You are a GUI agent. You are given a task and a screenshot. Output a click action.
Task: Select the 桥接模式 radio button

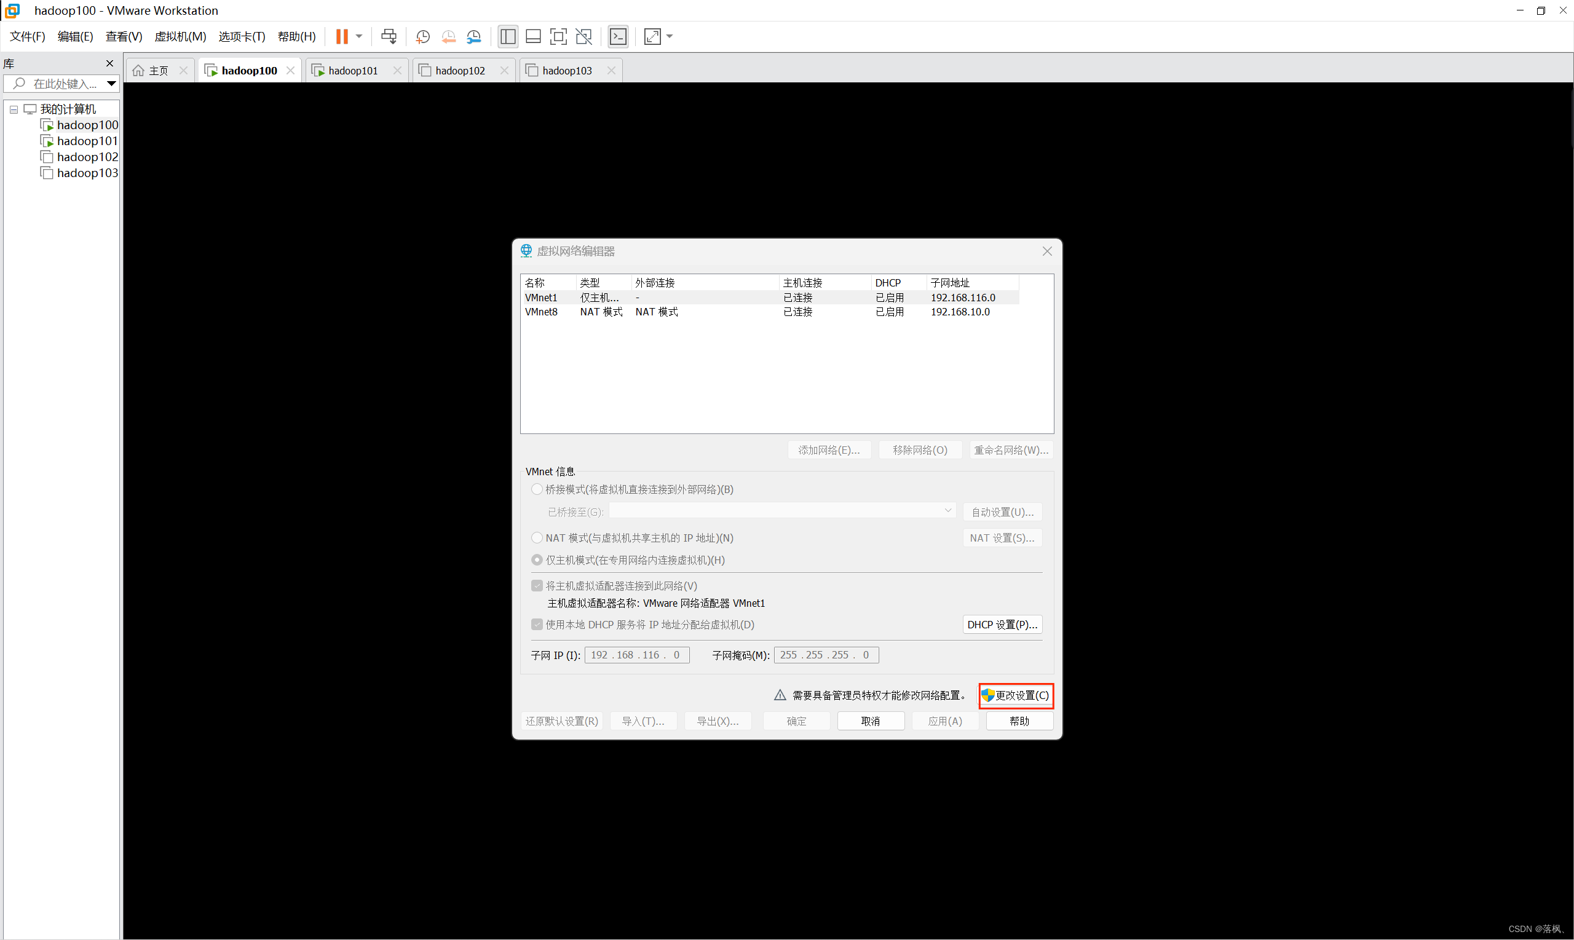(x=537, y=489)
